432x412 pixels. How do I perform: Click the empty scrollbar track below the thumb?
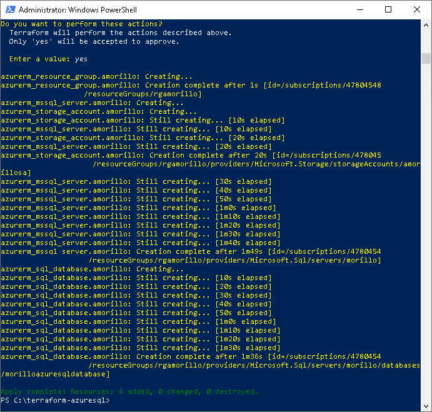pyautogui.click(x=426, y=231)
